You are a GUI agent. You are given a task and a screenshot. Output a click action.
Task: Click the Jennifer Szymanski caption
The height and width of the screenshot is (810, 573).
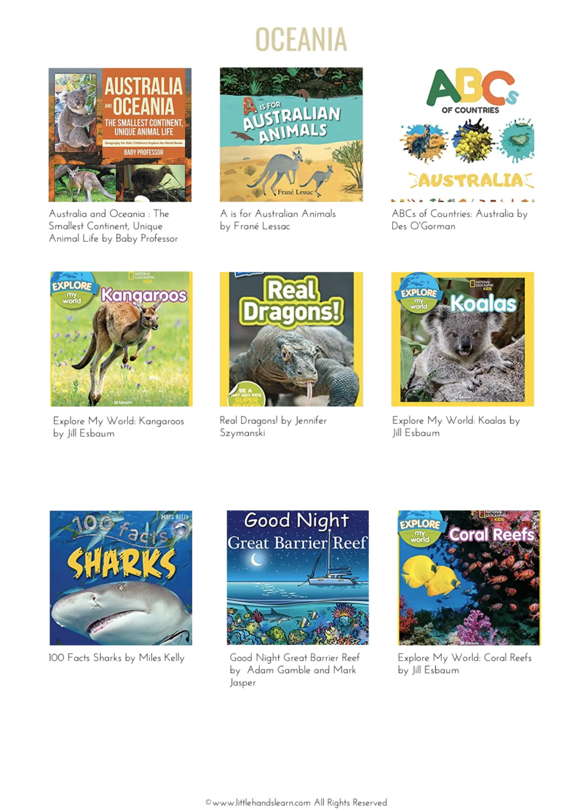pyautogui.click(x=273, y=426)
